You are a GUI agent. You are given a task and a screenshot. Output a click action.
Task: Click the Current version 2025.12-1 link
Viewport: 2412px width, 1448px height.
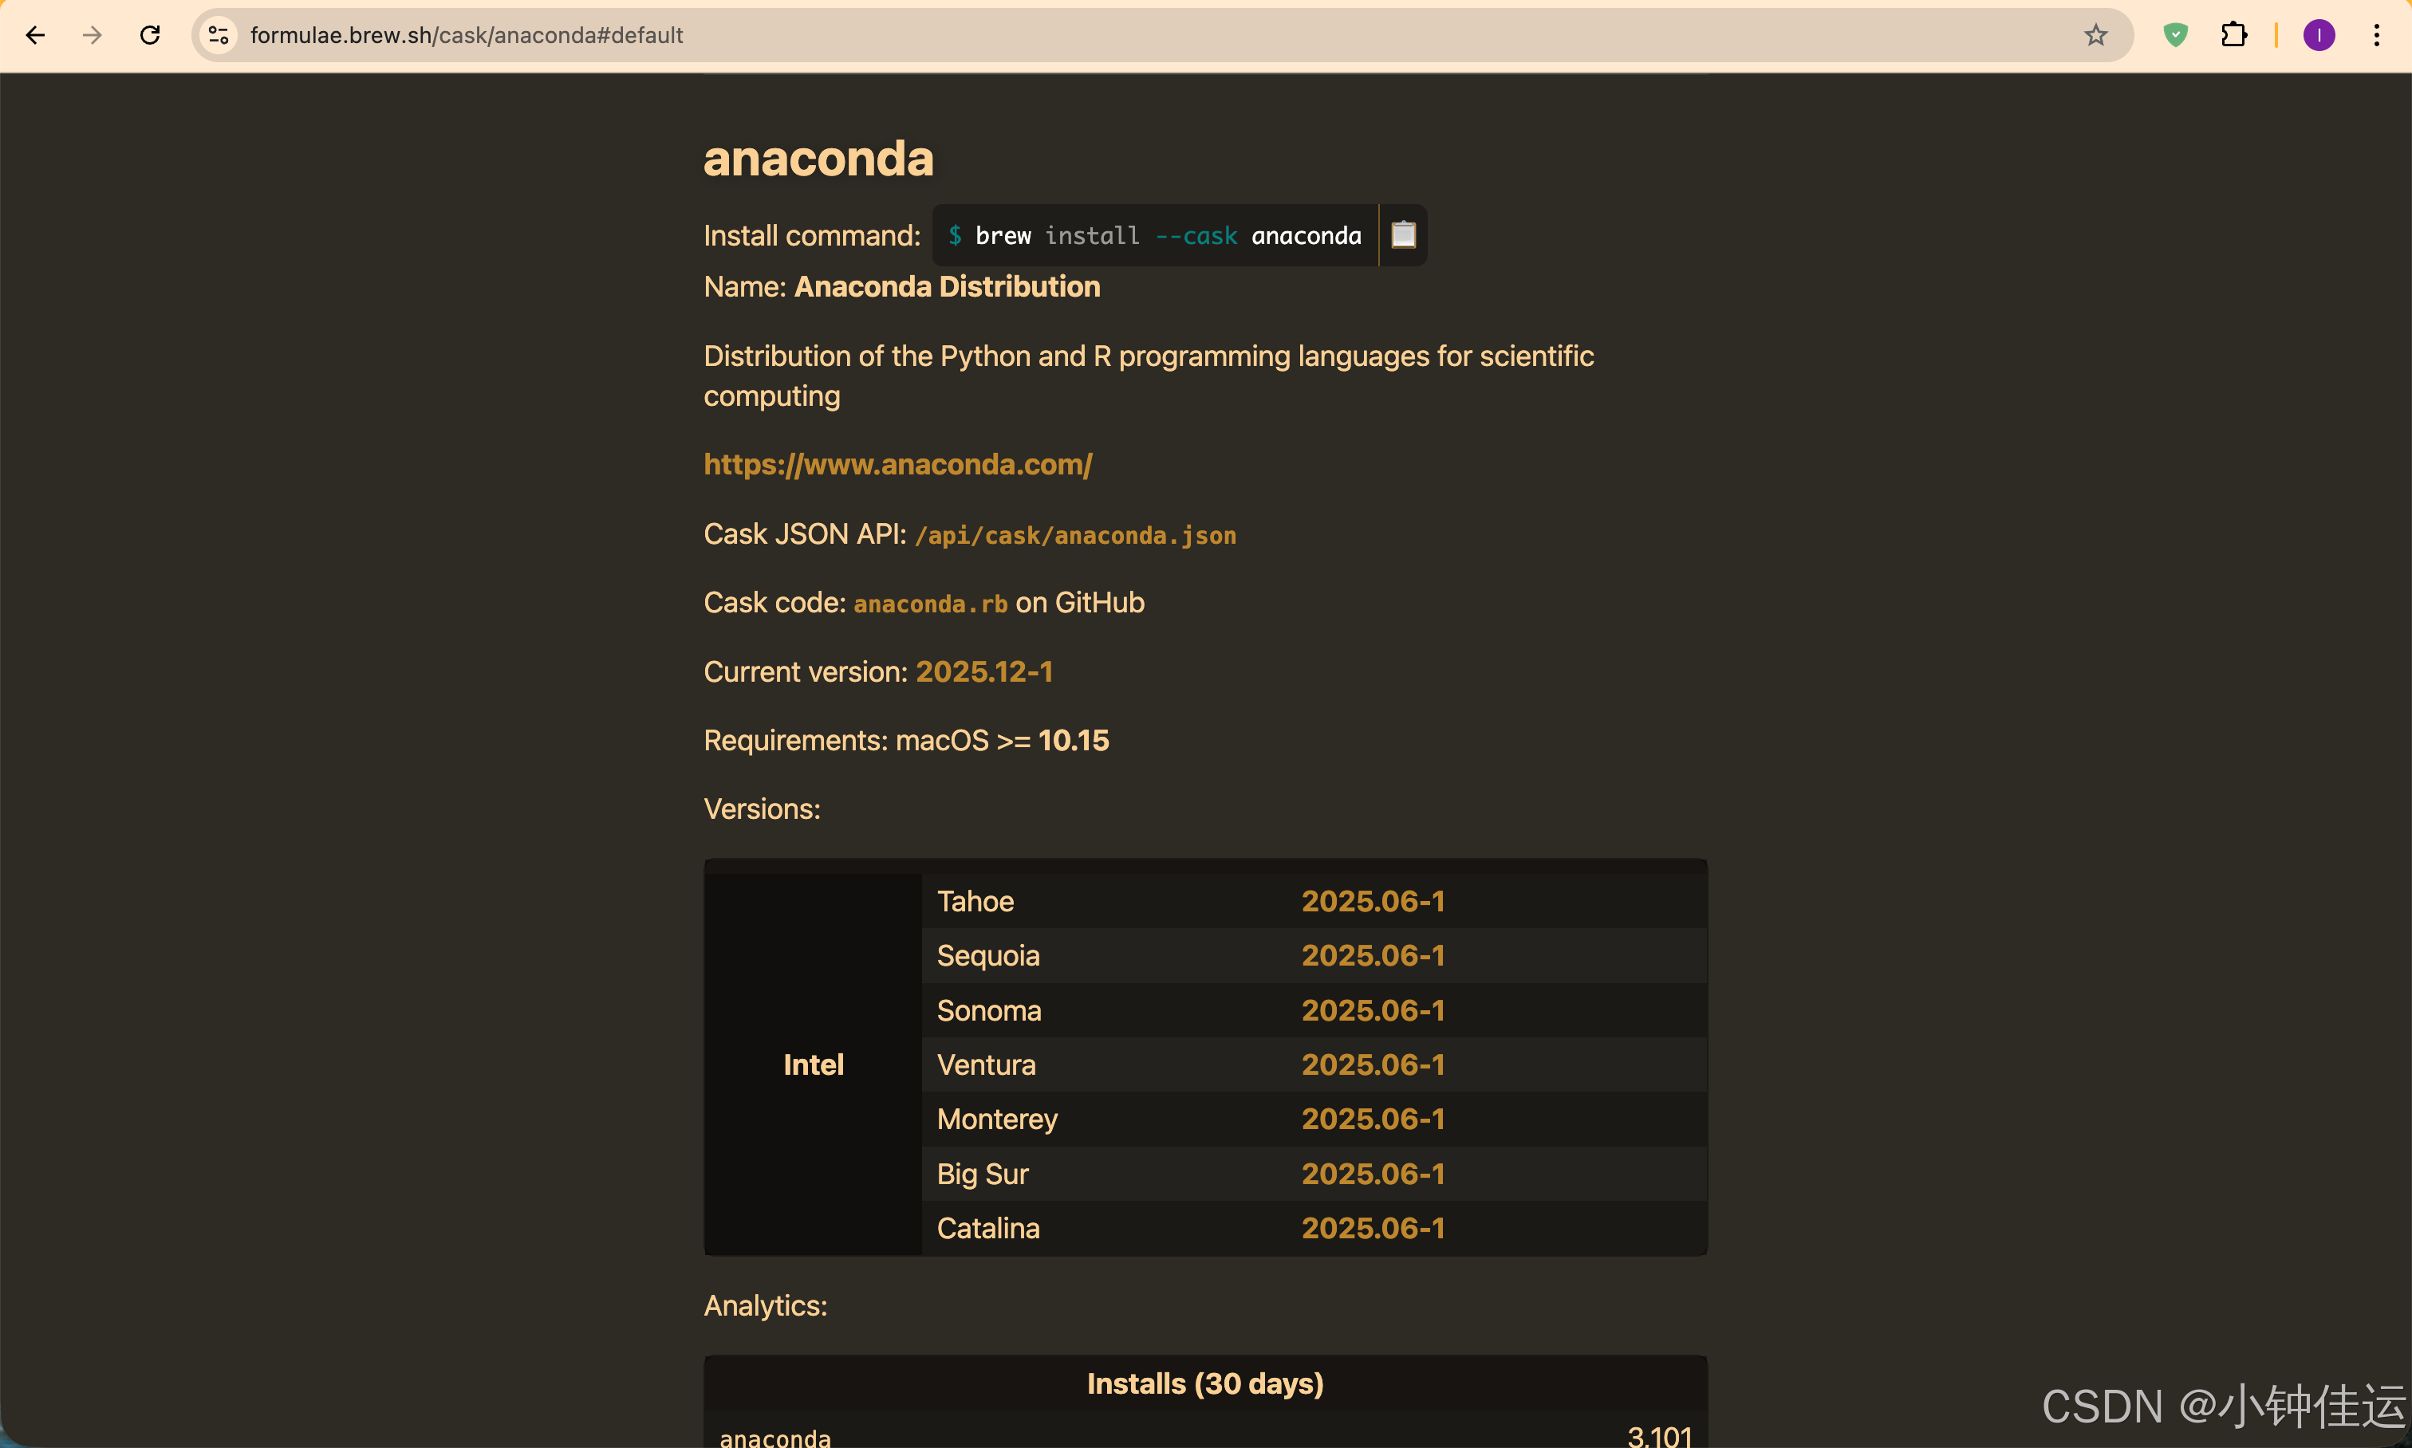984,671
